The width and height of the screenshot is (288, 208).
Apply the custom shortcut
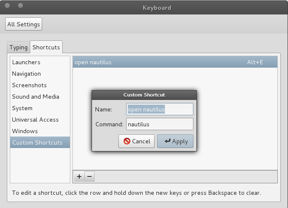(x=175, y=141)
